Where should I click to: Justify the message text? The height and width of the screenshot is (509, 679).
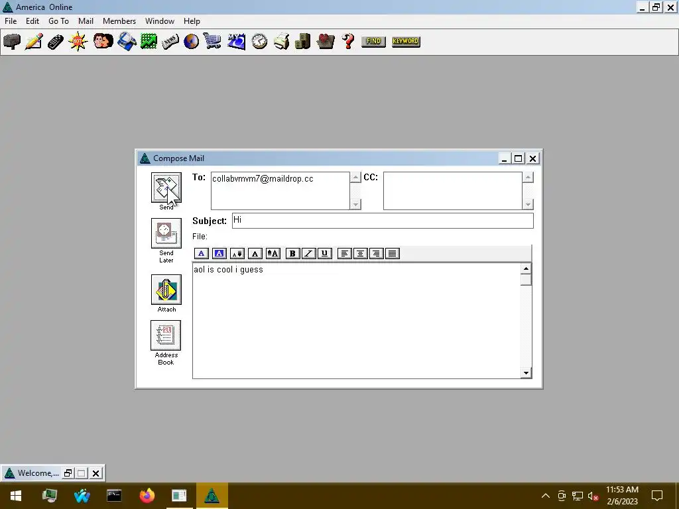393,254
